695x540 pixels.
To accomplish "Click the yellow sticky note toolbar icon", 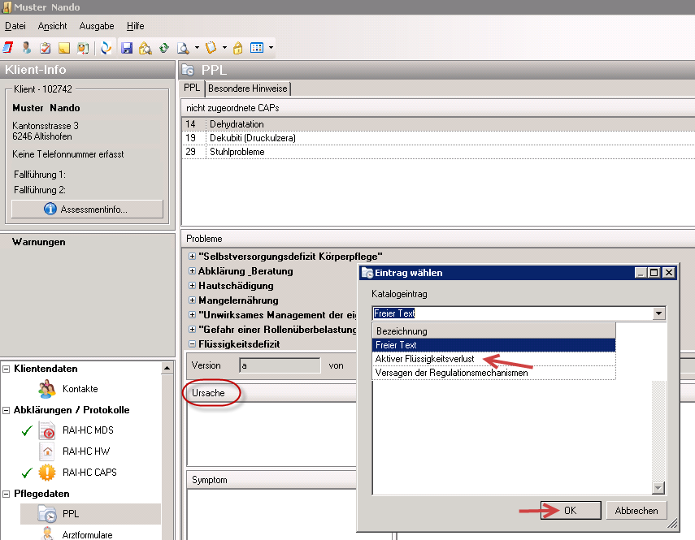I will click(x=64, y=48).
